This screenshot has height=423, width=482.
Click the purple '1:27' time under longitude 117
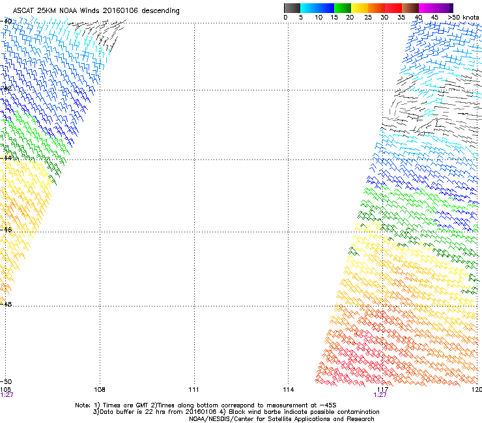(380, 395)
